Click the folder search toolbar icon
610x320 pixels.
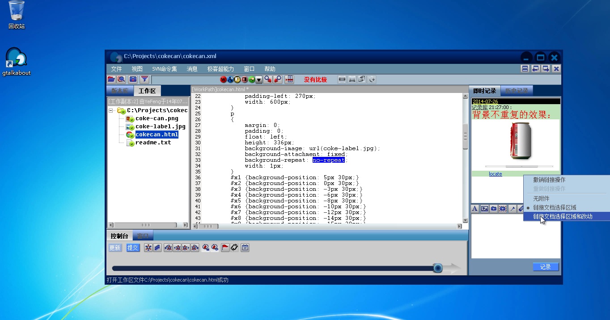click(x=121, y=80)
